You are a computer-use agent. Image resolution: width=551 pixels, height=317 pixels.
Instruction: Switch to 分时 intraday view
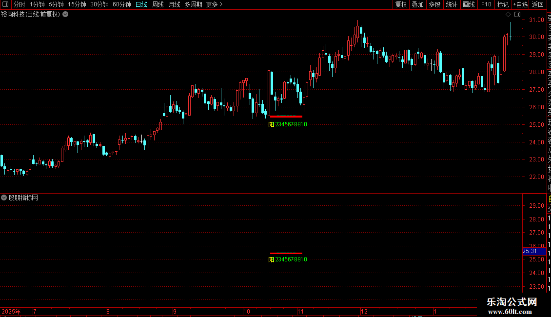(x=20, y=4)
